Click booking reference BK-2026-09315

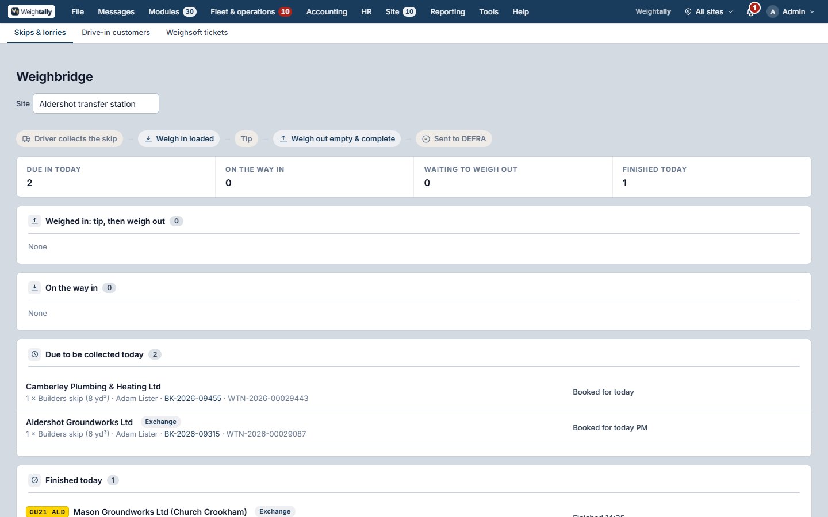pyautogui.click(x=192, y=434)
